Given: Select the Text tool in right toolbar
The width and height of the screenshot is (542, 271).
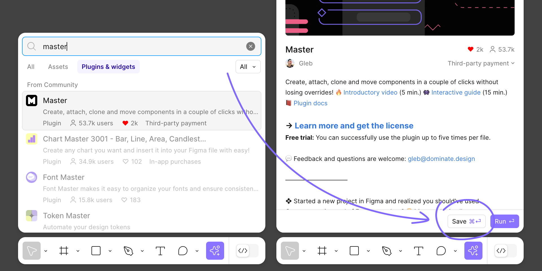Looking at the screenshot, I should (419, 251).
